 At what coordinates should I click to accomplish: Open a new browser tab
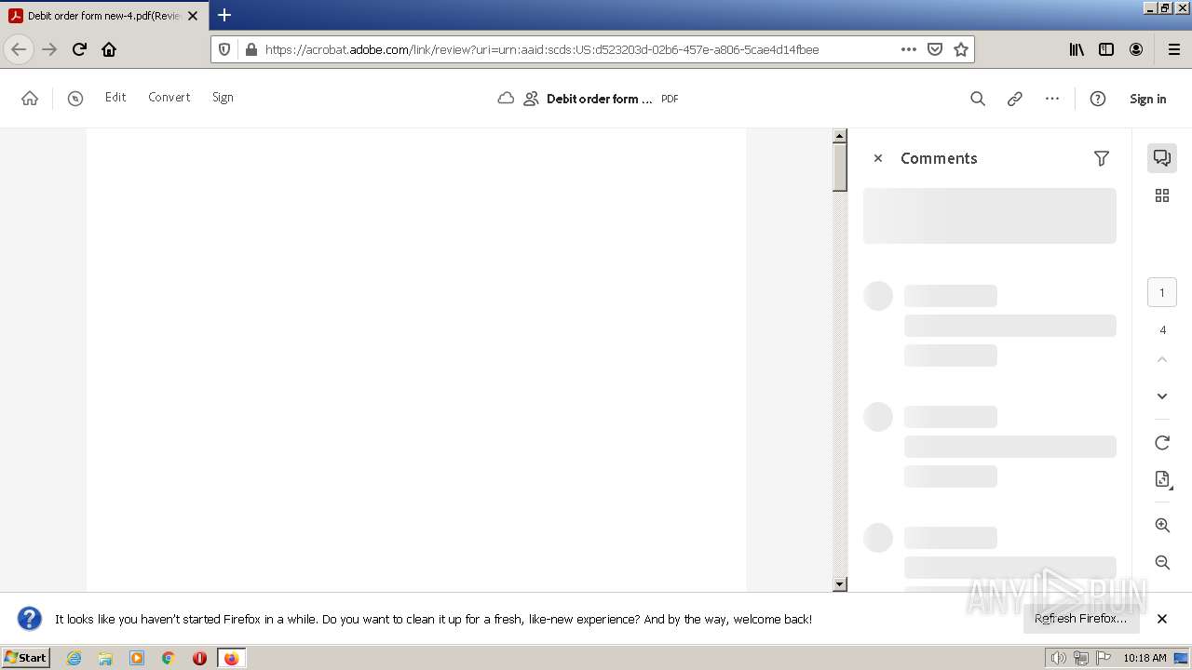[x=224, y=15]
